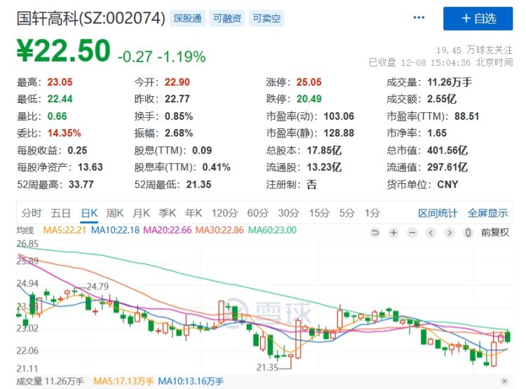
Task: Click the current price ¥22.50
Action: (63, 50)
